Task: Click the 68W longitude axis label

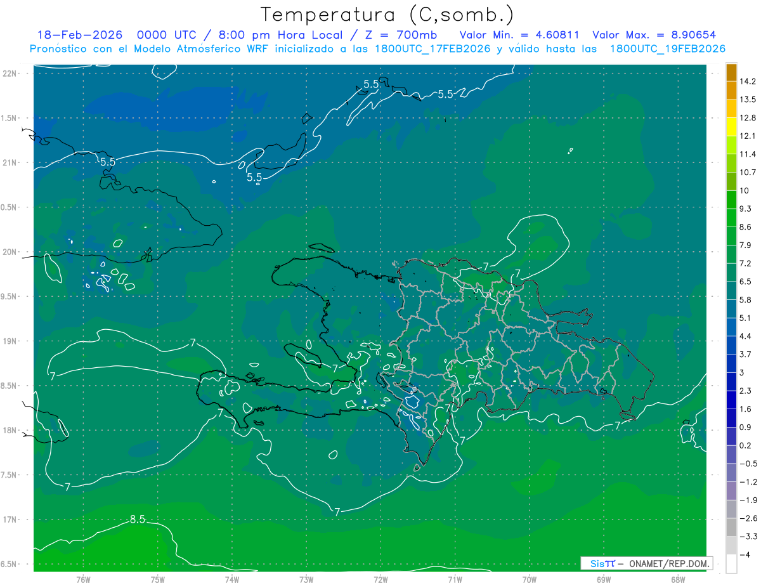Action: coord(677,580)
